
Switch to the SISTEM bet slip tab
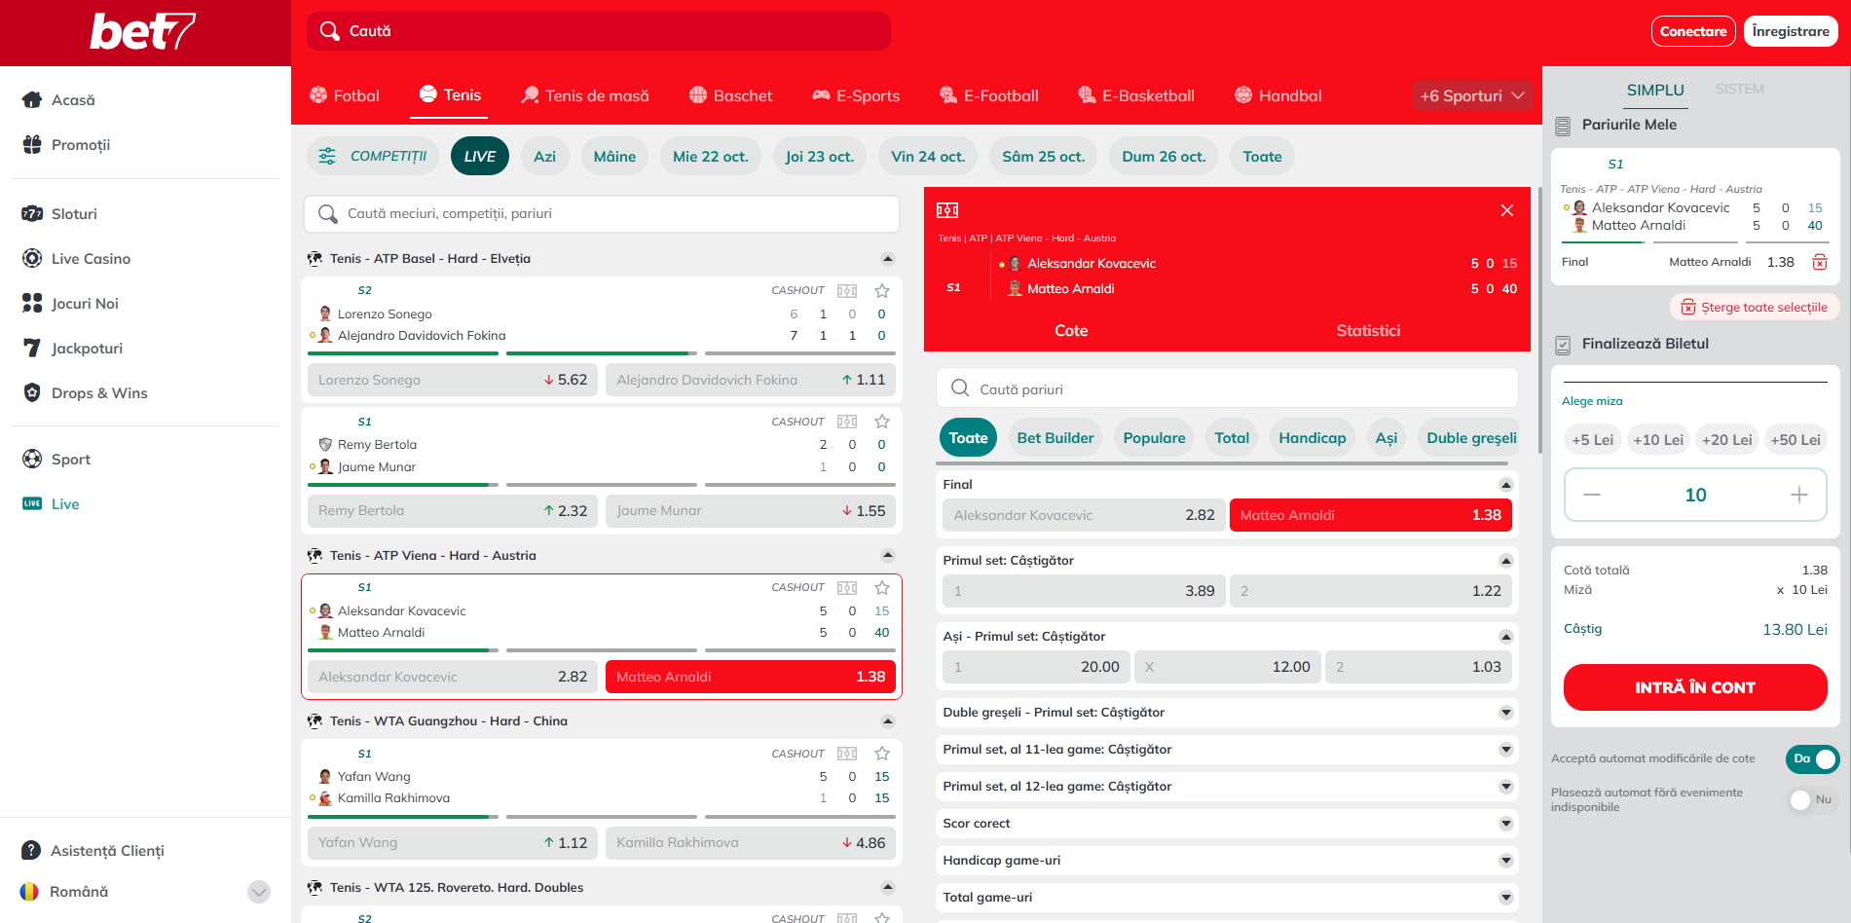pos(1739,90)
